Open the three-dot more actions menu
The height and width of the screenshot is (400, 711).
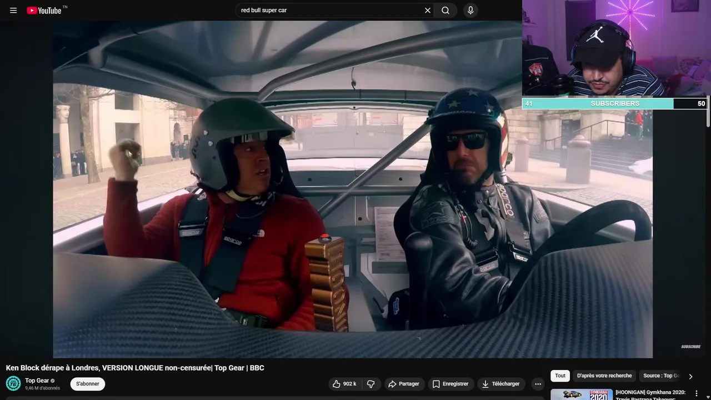pos(538,384)
